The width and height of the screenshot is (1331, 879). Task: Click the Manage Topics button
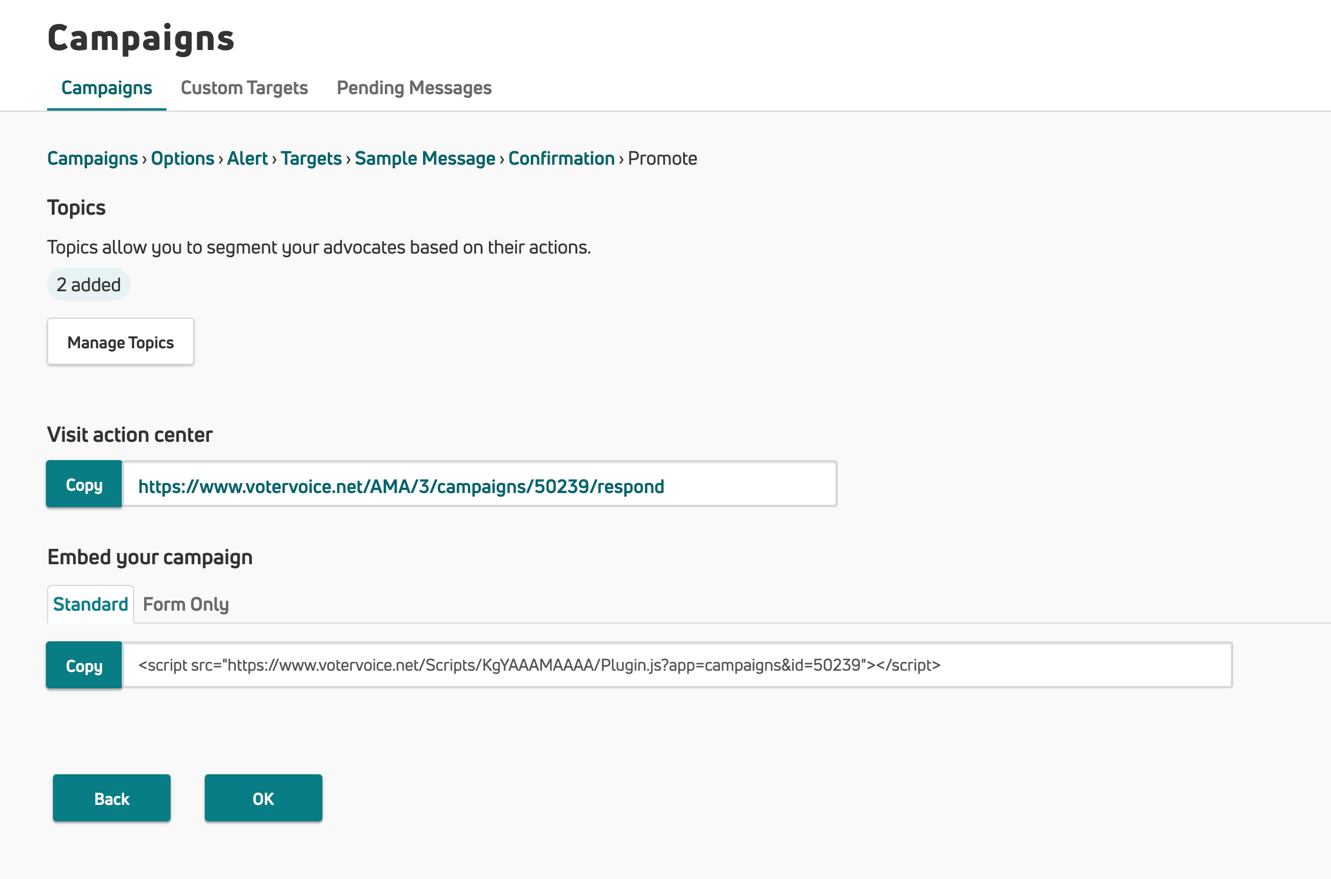121,342
